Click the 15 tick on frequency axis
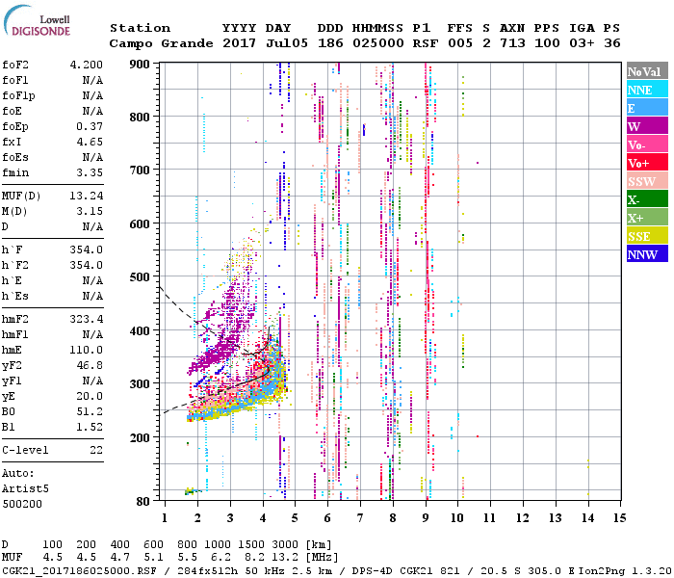The image size is (674, 578). tap(619, 517)
